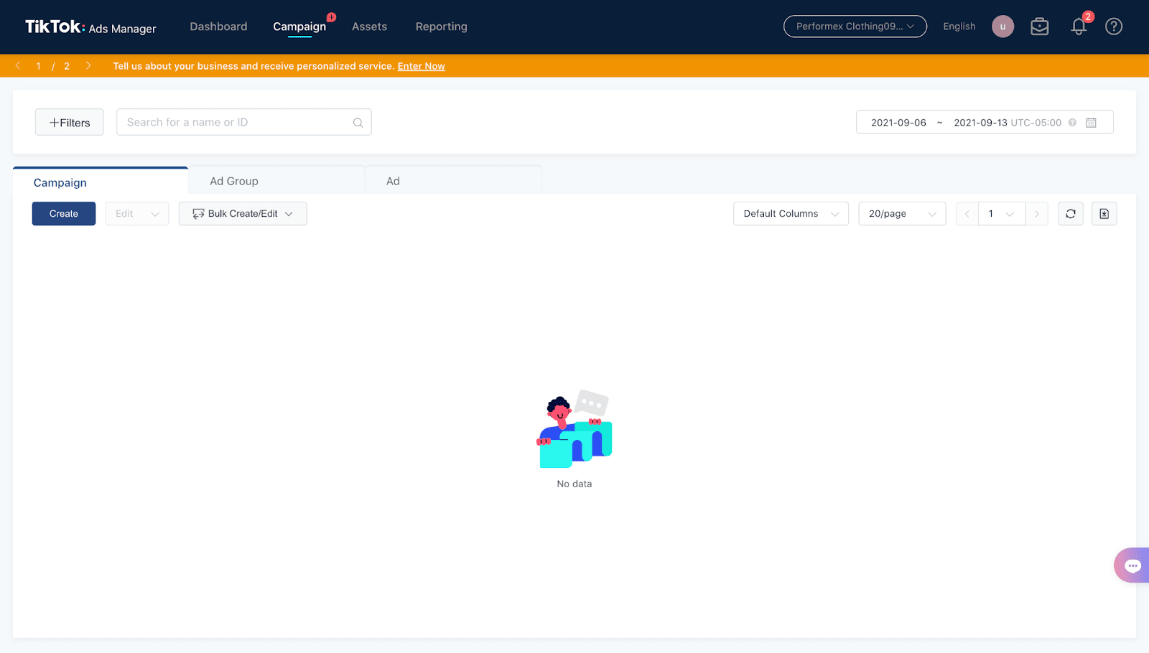Open the briefcase business center icon
This screenshot has width=1149, height=653.
point(1039,27)
